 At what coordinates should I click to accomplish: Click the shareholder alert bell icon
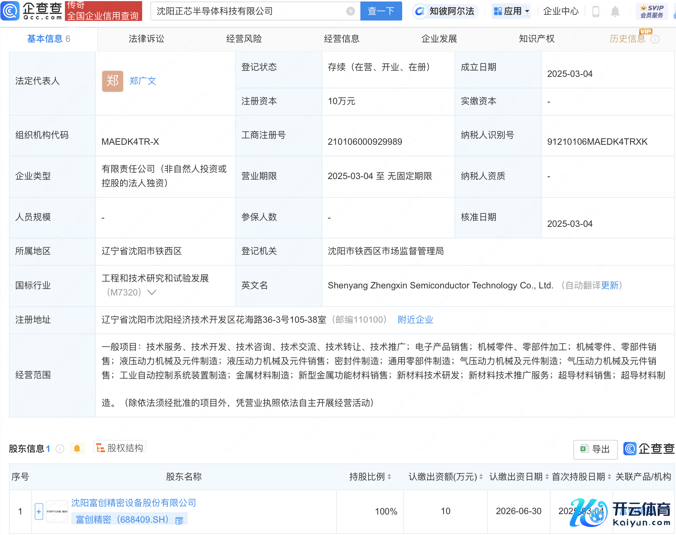point(77,448)
